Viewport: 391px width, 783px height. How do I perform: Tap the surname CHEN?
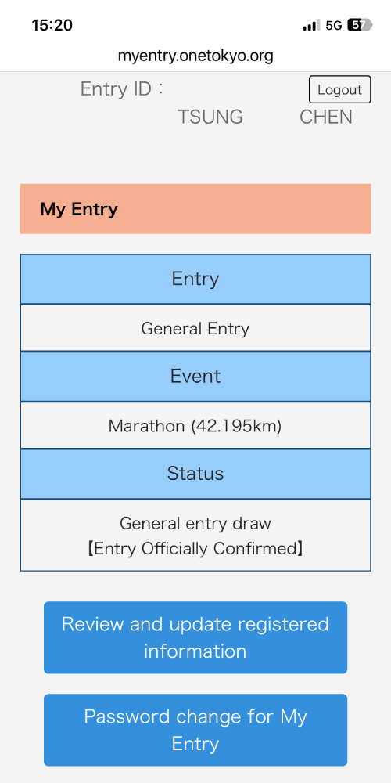pyautogui.click(x=326, y=117)
